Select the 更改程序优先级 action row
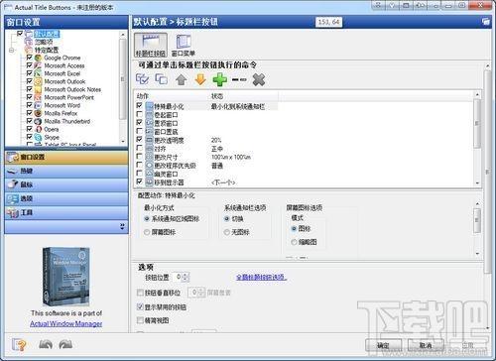 click(x=175, y=166)
